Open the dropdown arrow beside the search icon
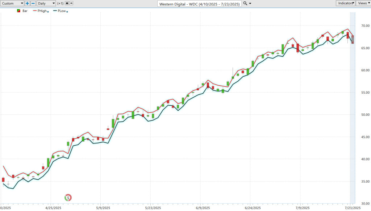The width and height of the screenshot is (371, 211). 250,3
